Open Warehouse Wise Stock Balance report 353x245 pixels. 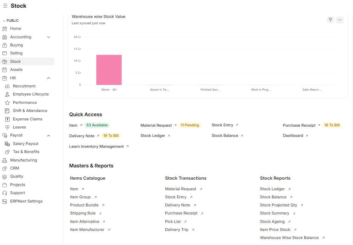(290, 238)
